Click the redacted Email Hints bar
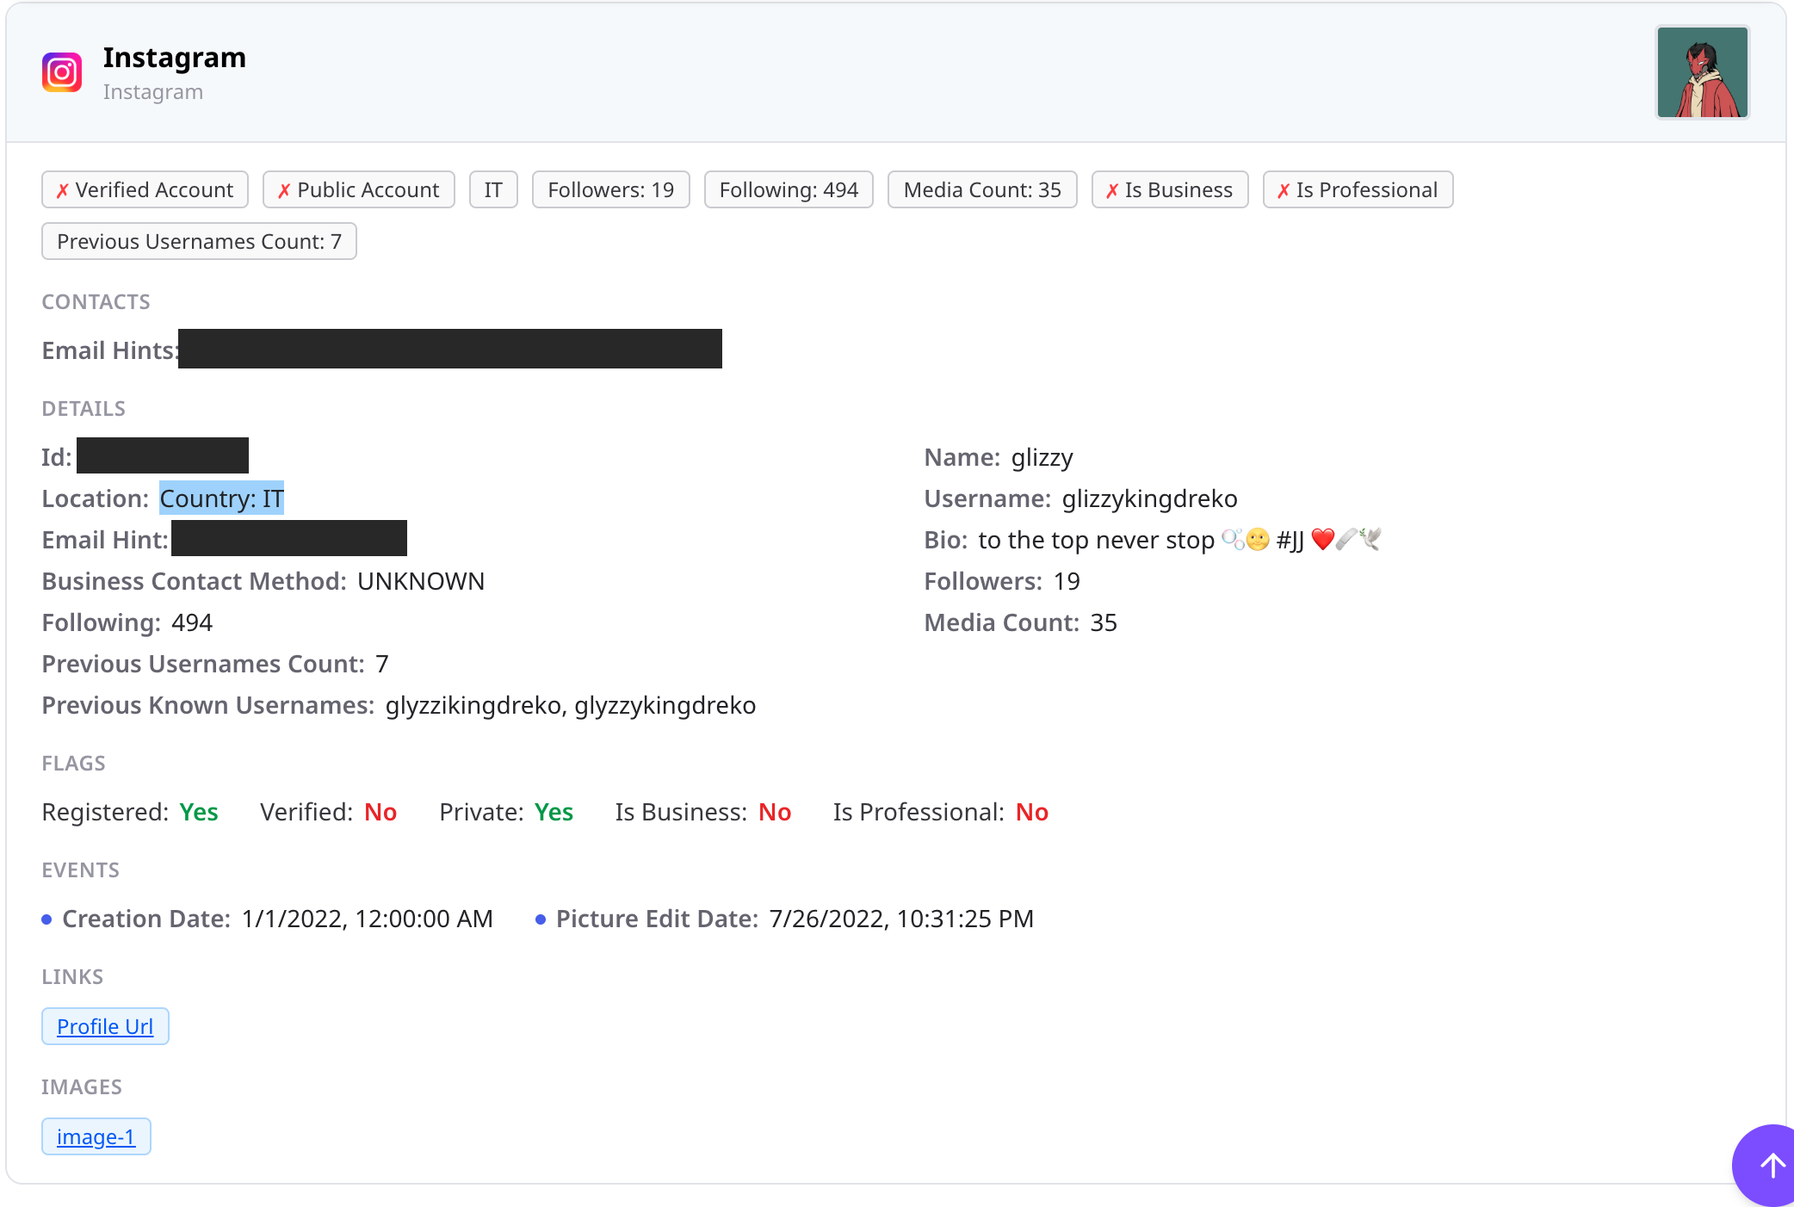The width and height of the screenshot is (1794, 1207). [450, 349]
